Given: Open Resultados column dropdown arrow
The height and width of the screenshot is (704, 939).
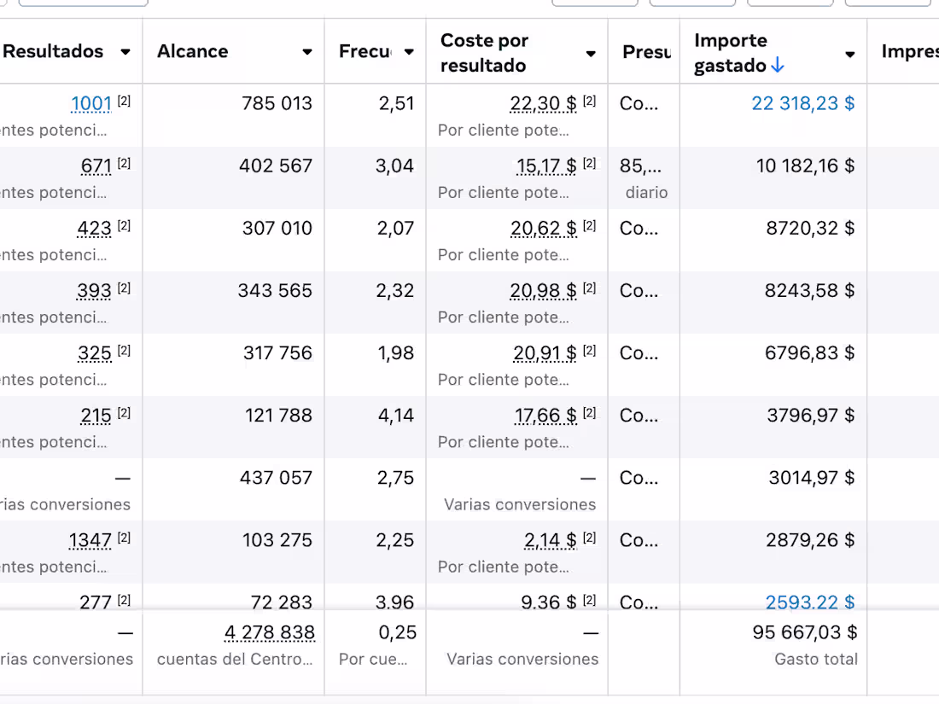Looking at the screenshot, I should tap(125, 52).
